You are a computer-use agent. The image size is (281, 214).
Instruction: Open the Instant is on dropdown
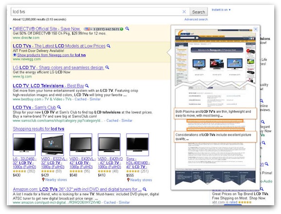pos(221,10)
